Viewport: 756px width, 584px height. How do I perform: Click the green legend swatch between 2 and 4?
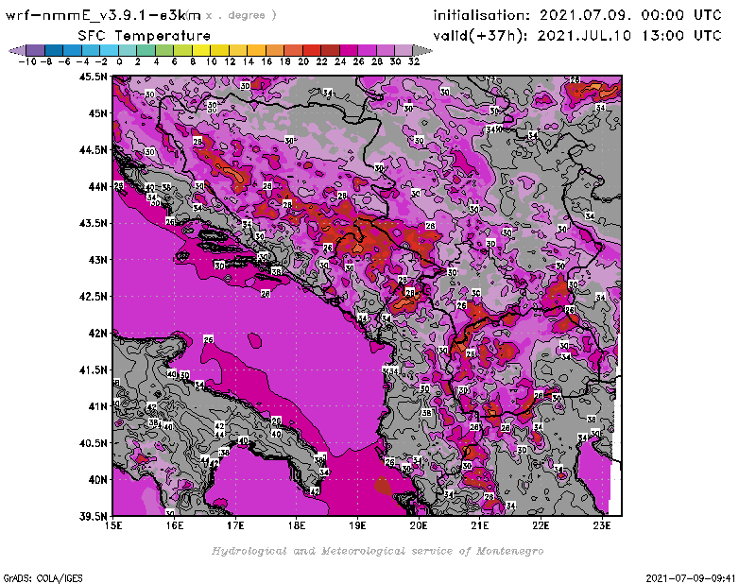[x=146, y=50]
